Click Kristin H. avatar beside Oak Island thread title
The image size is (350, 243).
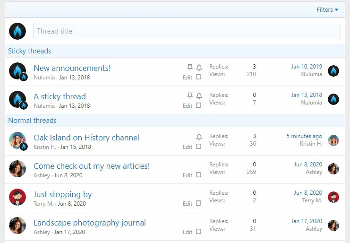point(17,140)
